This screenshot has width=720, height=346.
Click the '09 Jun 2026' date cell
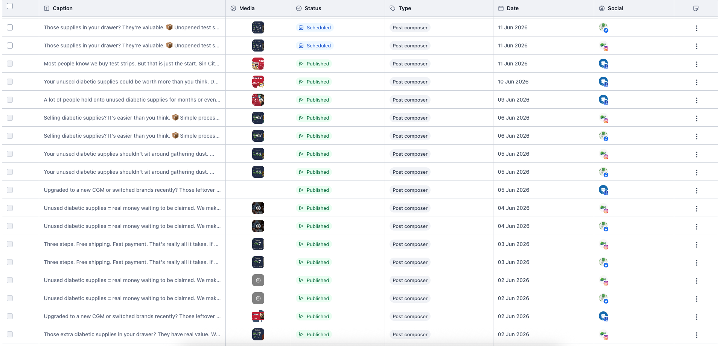coord(513,100)
